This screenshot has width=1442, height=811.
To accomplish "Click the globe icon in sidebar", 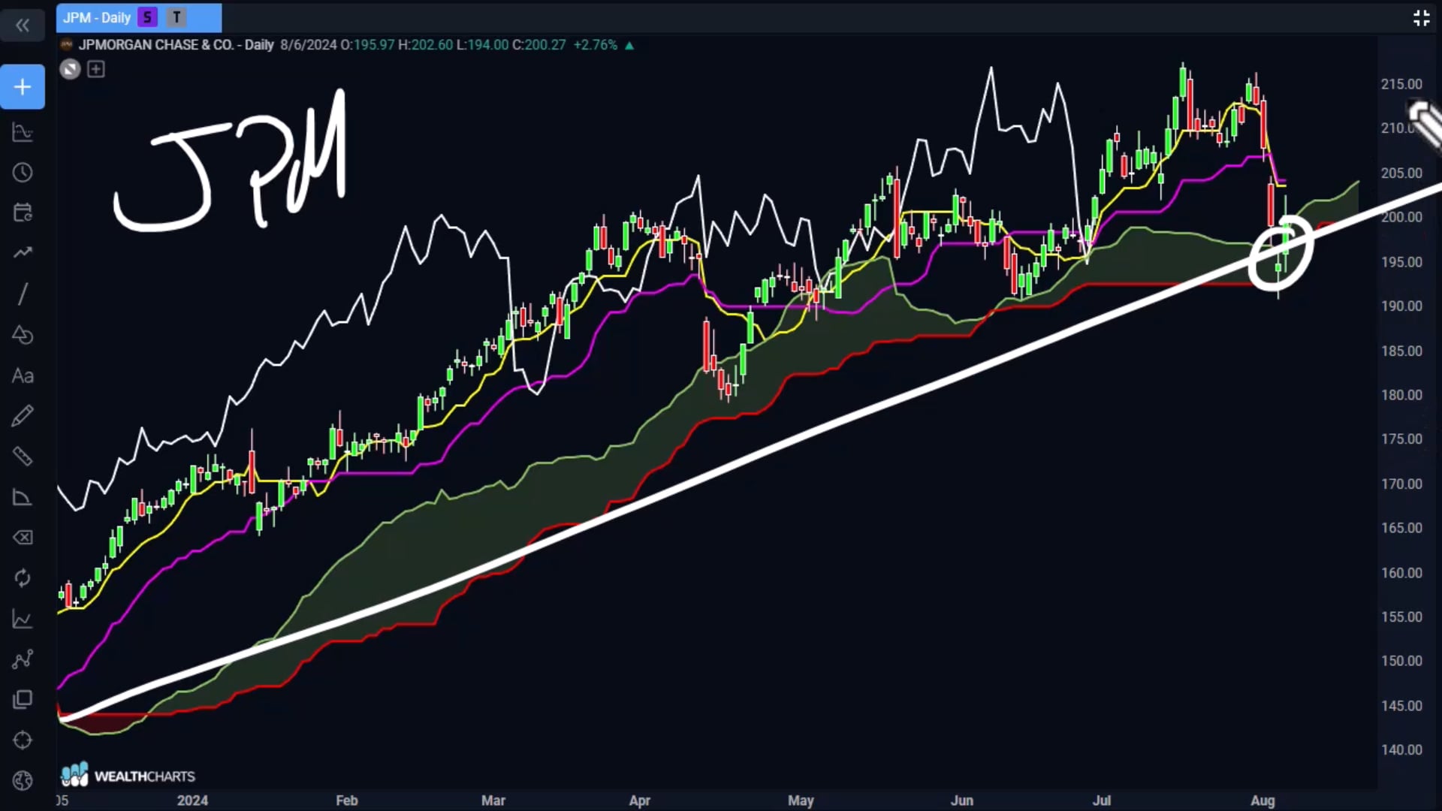I will point(23,781).
